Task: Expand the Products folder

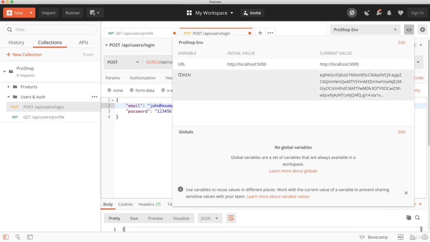Action: pyautogui.click(x=8, y=87)
